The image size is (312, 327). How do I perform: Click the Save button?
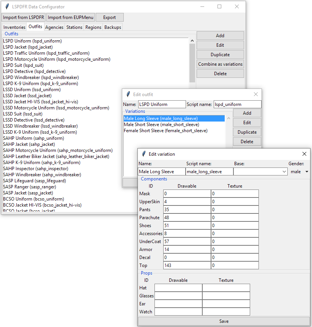[x=224, y=321]
